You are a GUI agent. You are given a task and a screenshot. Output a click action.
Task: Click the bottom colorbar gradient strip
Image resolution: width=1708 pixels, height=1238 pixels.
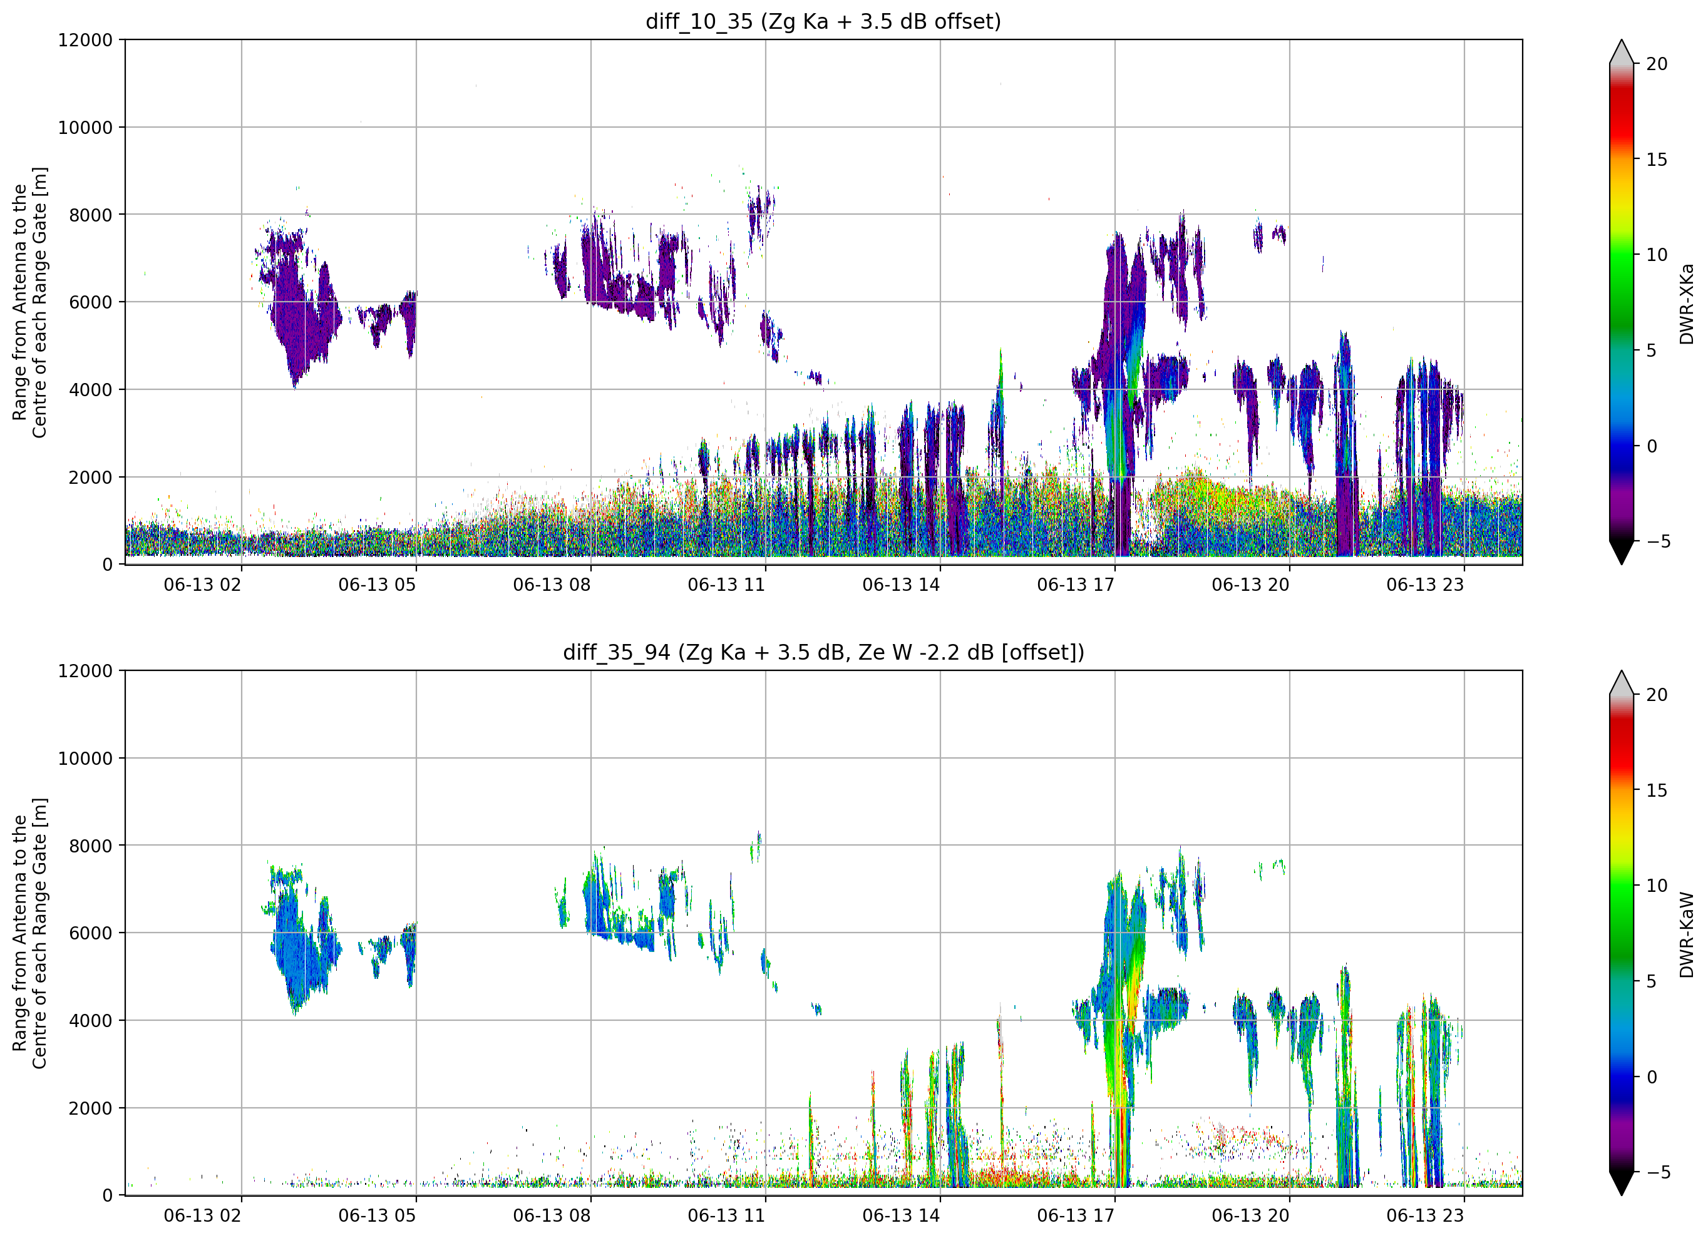point(1622,933)
